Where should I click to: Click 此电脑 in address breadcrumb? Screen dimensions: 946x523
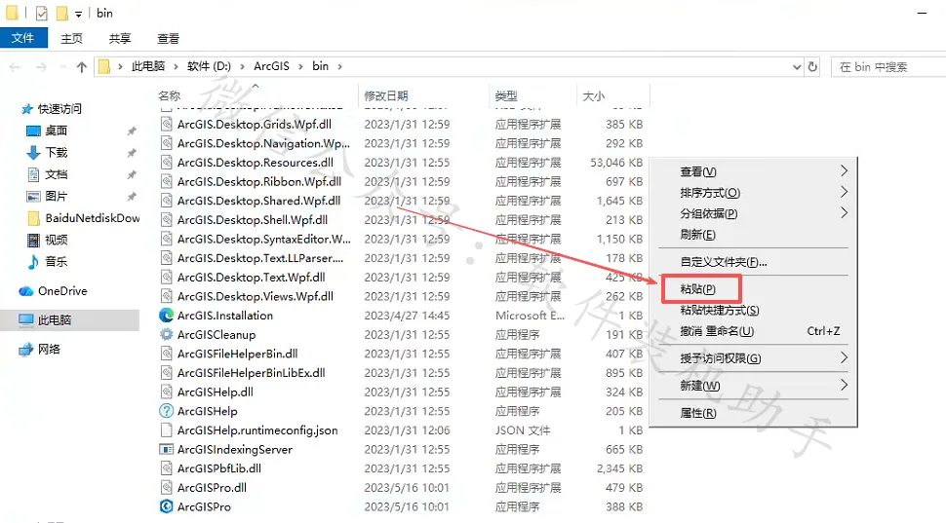(148, 66)
